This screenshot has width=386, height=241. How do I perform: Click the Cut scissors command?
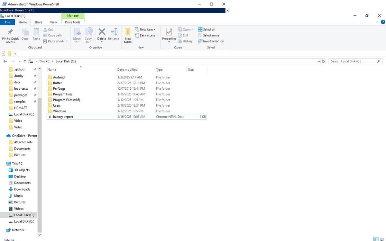tap(48, 30)
